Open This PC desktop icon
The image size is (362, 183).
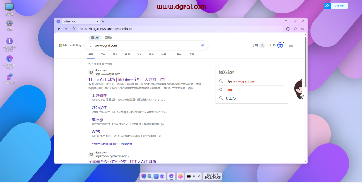tap(9, 9)
